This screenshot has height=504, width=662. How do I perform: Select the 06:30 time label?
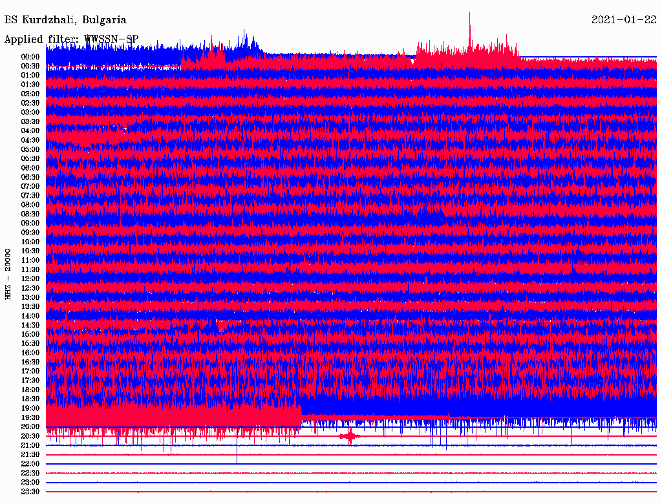tap(30, 177)
